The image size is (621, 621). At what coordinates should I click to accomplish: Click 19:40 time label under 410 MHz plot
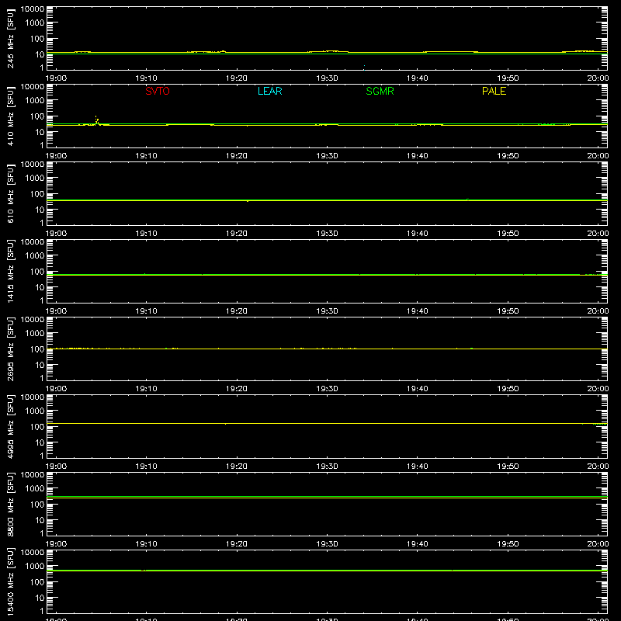point(417,156)
